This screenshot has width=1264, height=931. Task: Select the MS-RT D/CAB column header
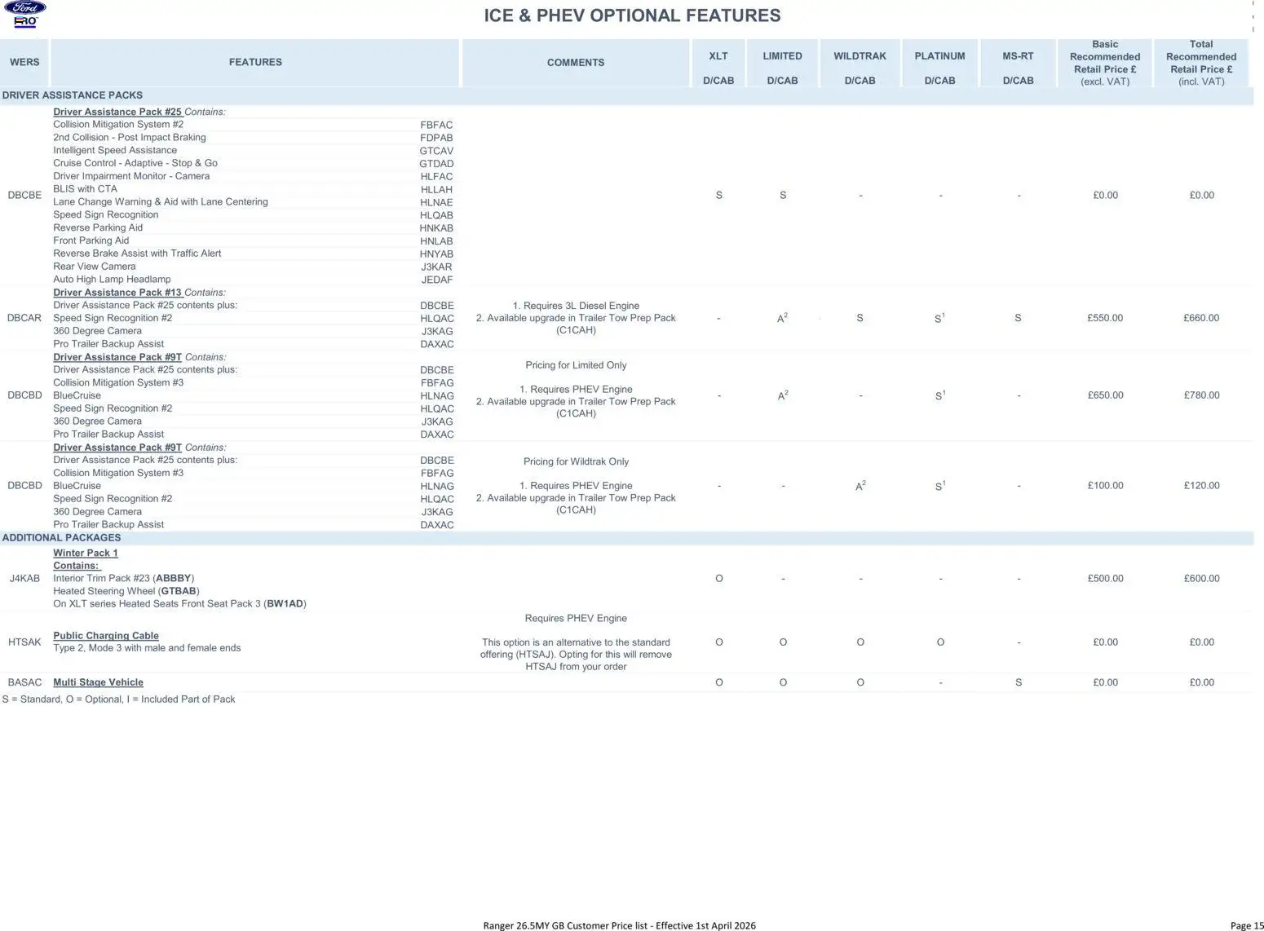(1018, 68)
